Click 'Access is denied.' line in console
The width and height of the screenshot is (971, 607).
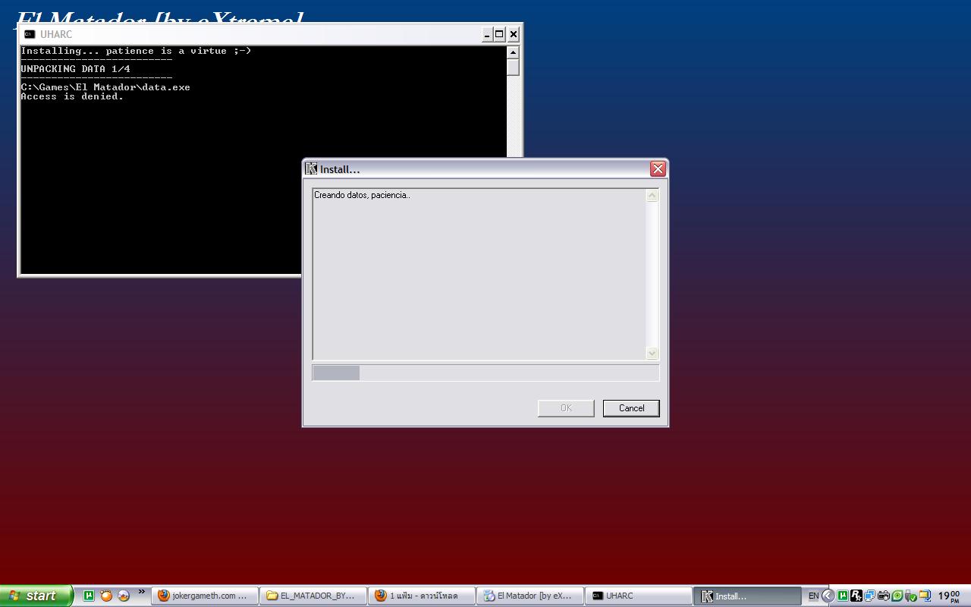[x=72, y=96]
